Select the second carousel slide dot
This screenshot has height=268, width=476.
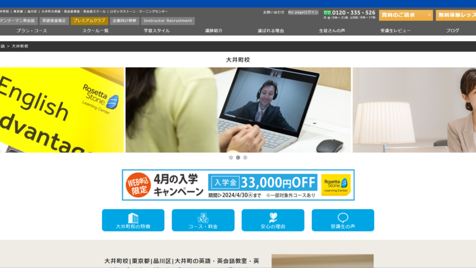click(x=238, y=157)
